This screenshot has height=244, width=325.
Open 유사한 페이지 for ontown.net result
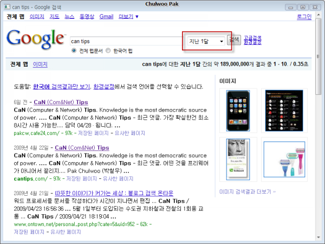tap(66, 232)
